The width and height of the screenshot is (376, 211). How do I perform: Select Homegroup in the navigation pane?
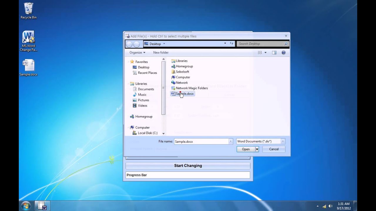coord(141,117)
